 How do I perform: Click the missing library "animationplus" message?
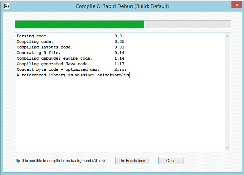click(x=73, y=75)
